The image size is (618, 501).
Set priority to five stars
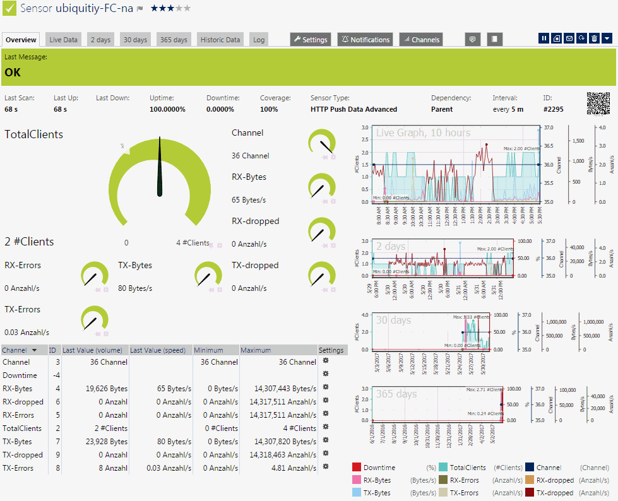click(x=187, y=8)
